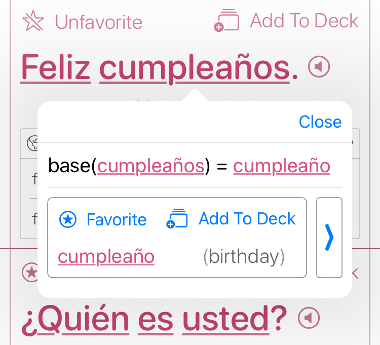Click the Unfavorite star icon

[x=33, y=21]
